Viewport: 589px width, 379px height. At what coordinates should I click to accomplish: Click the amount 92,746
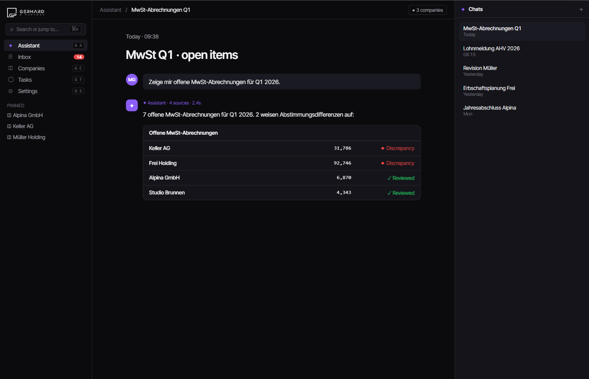pyautogui.click(x=343, y=163)
